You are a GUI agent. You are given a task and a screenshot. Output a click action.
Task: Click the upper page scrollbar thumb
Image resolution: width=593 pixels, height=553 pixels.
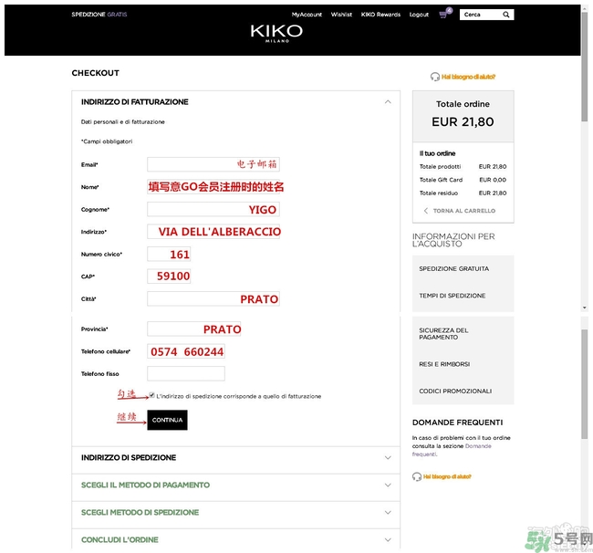[x=585, y=68]
